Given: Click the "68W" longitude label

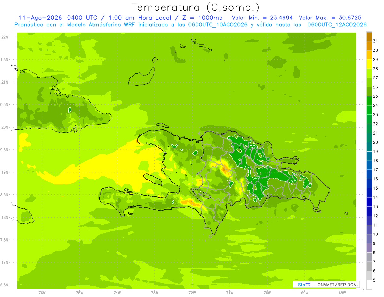Looking at the screenshot, I should 342,293.
